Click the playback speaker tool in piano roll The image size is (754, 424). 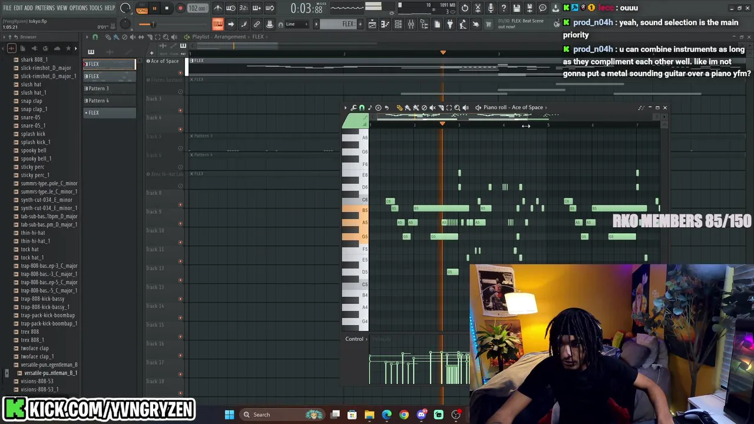point(465,108)
